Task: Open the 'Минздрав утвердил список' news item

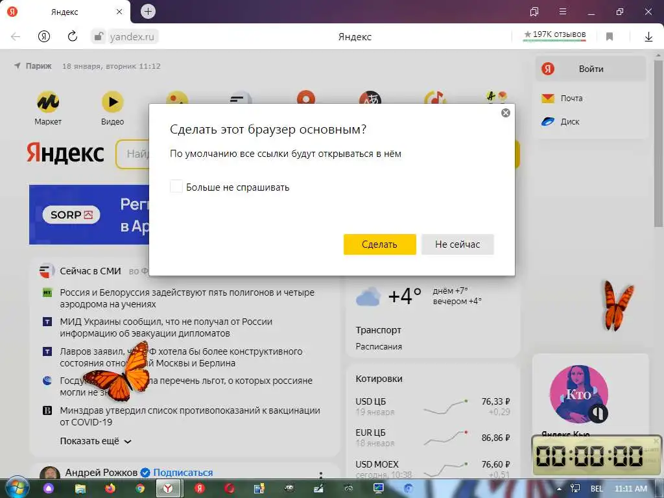Action: coord(190,416)
